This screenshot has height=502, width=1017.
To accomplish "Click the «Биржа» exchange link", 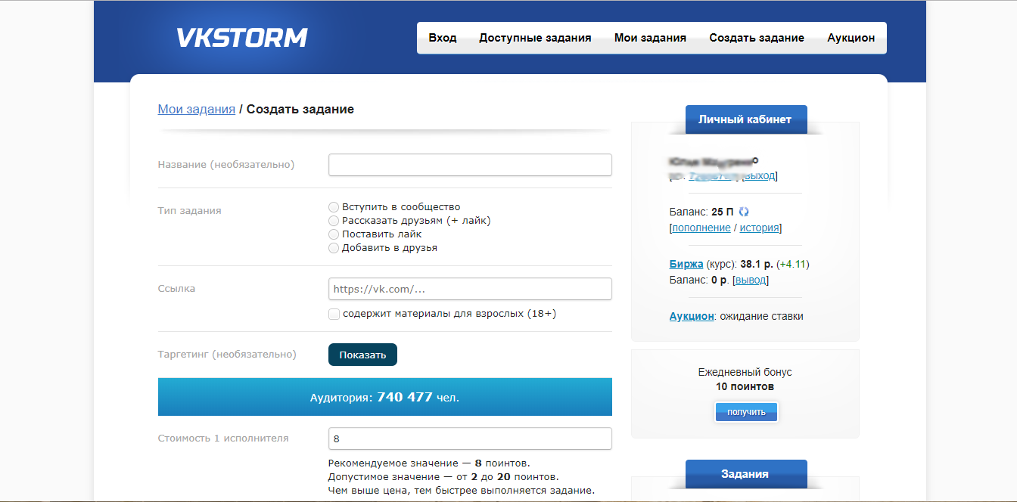I will tap(687, 264).
